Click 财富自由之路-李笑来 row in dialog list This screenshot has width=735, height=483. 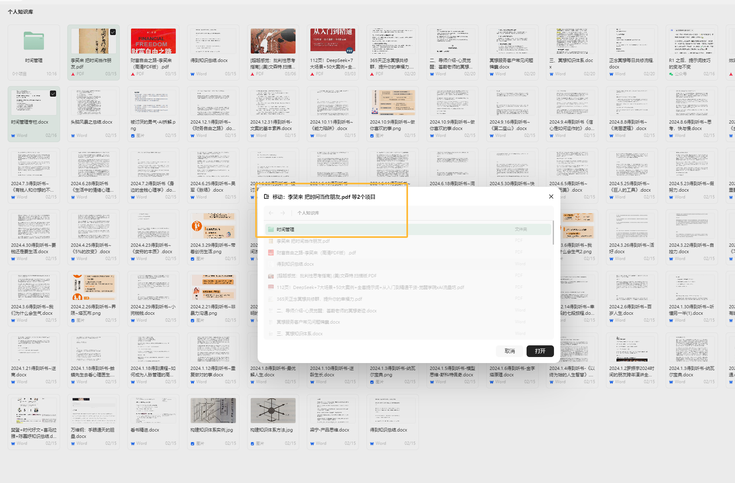[x=316, y=253]
